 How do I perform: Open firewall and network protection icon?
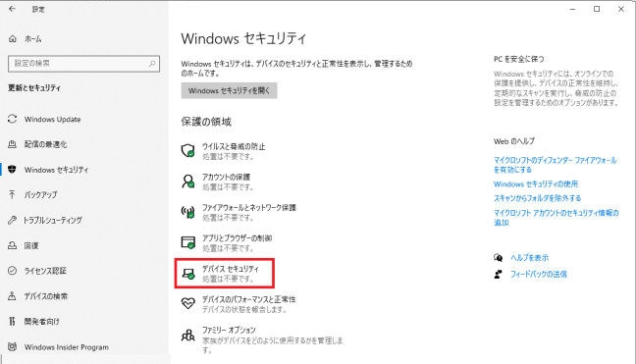[x=187, y=212]
